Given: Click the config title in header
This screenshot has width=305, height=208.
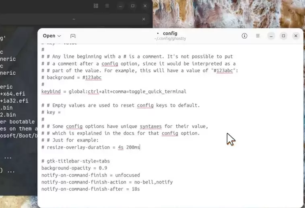Looking at the screenshot, I should [x=170, y=33].
